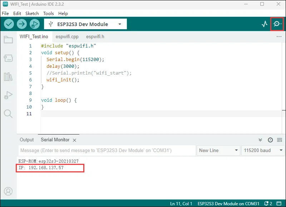Click the Verify checkmark button

(x=9, y=24)
